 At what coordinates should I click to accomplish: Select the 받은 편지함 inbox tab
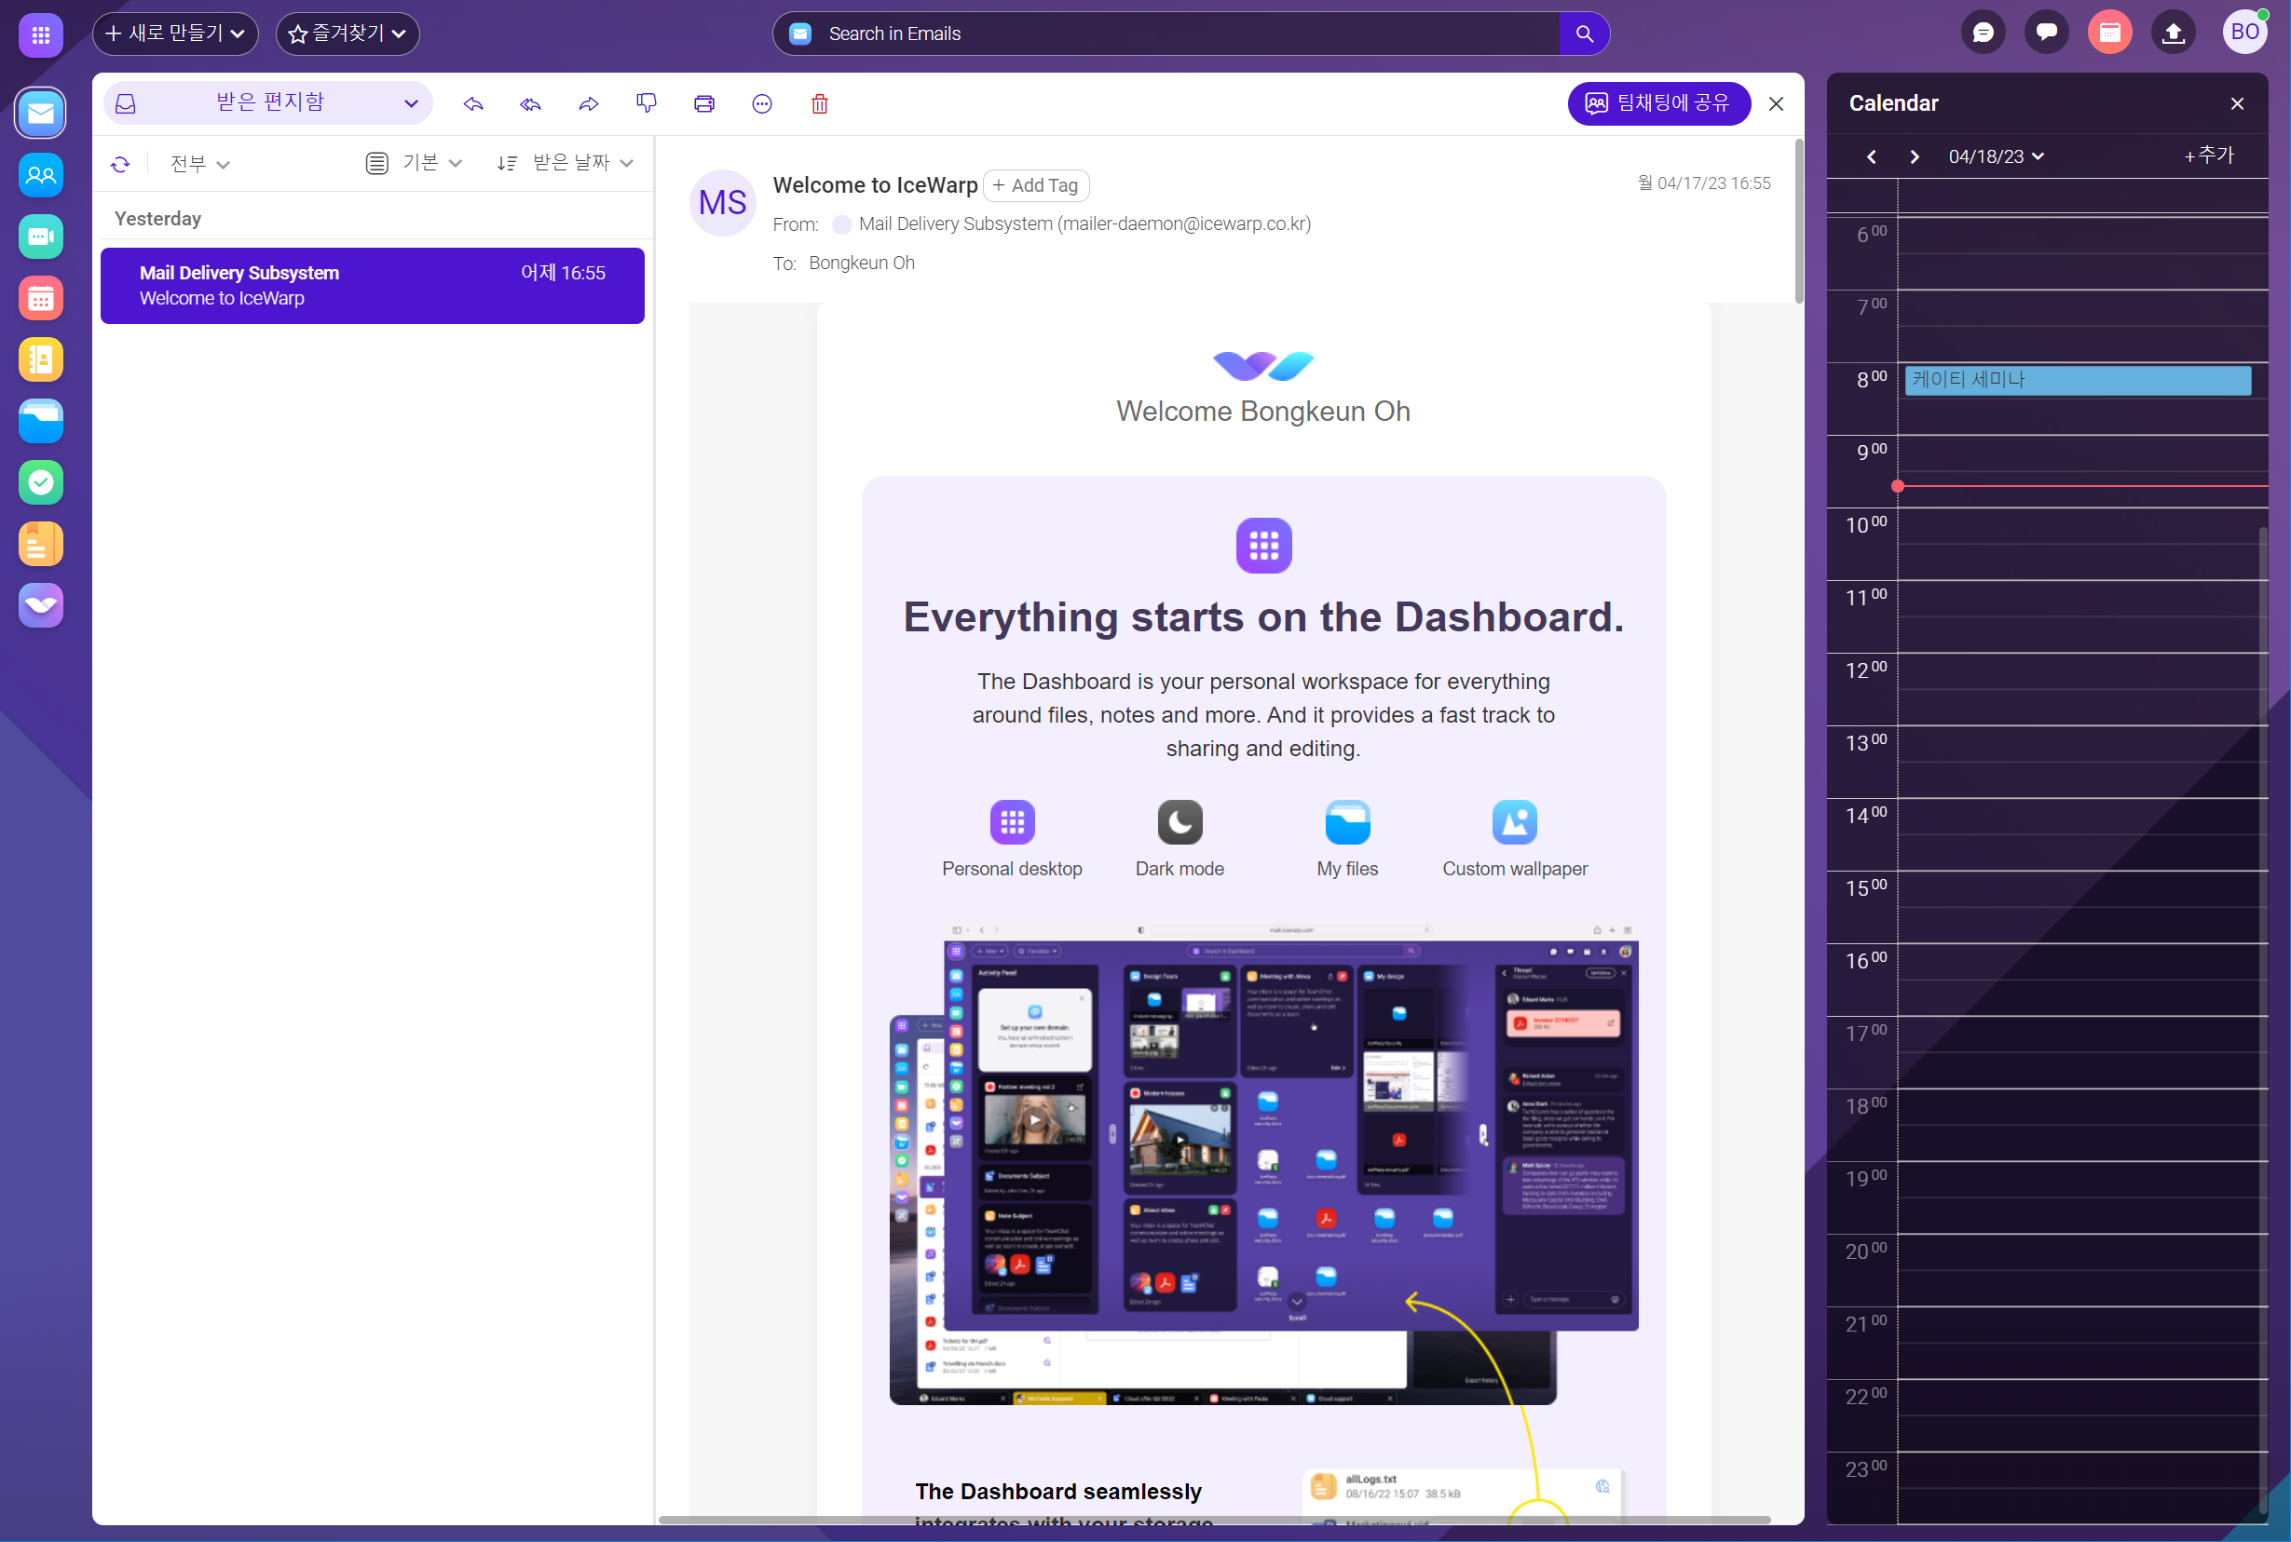point(266,101)
